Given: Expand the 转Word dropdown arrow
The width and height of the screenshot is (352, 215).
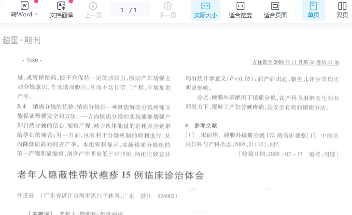Looking at the screenshot, I should [37, 15].
